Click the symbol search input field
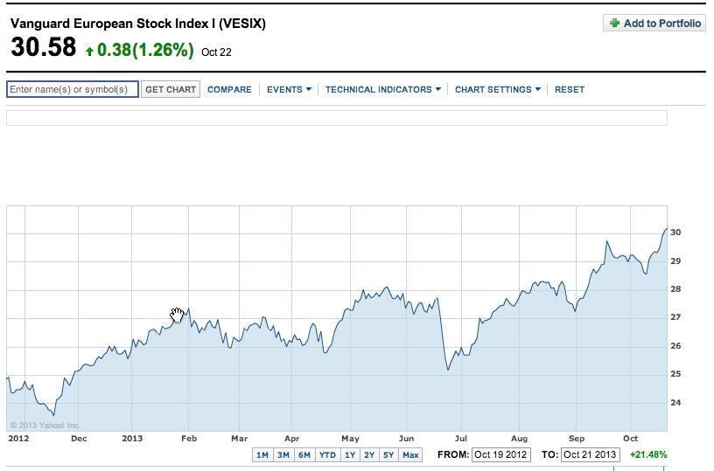The image size is (714, 471). 73,89
